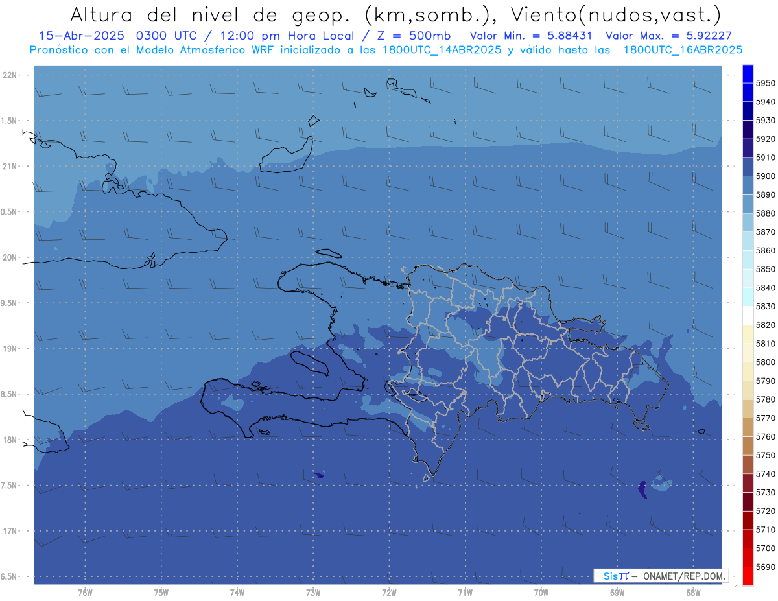Click the '17N' latitude label
This screenshot has height=601, width=778.
pyautogui.click(x=10, y=531)
